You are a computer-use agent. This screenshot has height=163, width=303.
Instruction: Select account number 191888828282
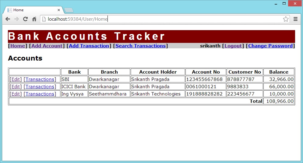click(x=206, y=94)
